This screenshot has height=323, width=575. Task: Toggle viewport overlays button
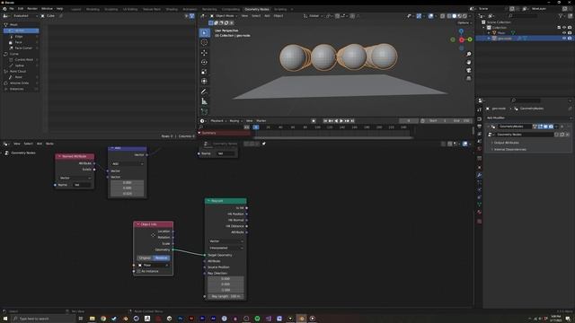pyautogui.click(x=430, y=16)
